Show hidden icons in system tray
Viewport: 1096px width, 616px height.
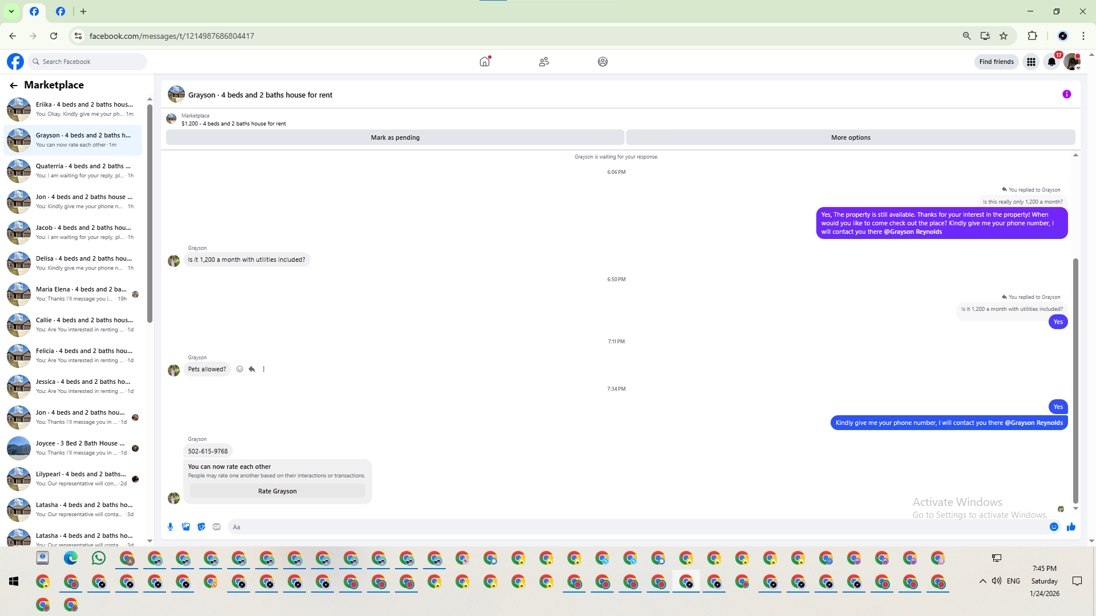click(982, 581)
